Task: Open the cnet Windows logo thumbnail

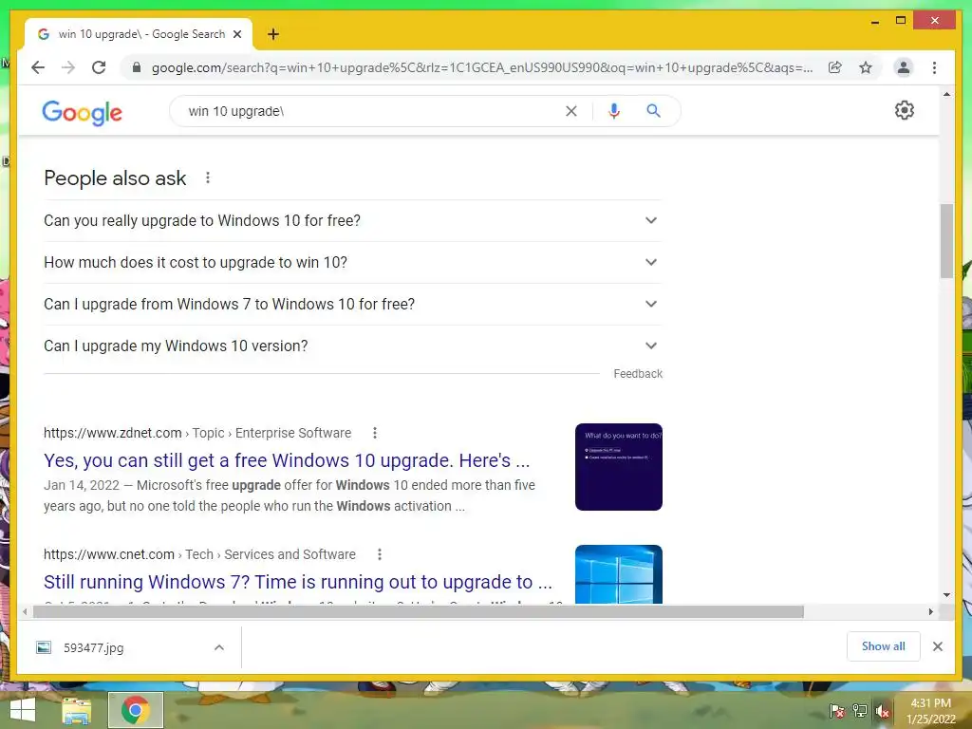Action: pyautogui.click(x=619, y=574)
